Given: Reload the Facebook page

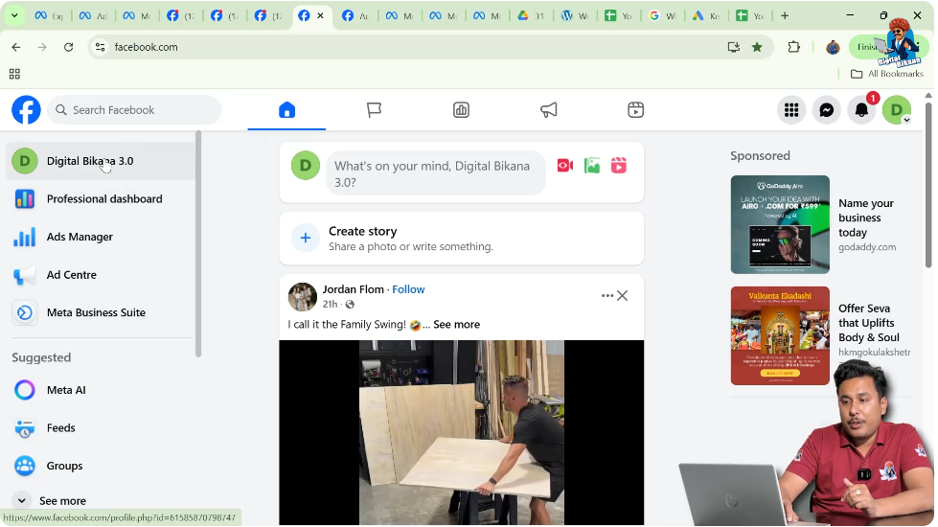Looking at the screenshot, I should click(x=69, y=47).
